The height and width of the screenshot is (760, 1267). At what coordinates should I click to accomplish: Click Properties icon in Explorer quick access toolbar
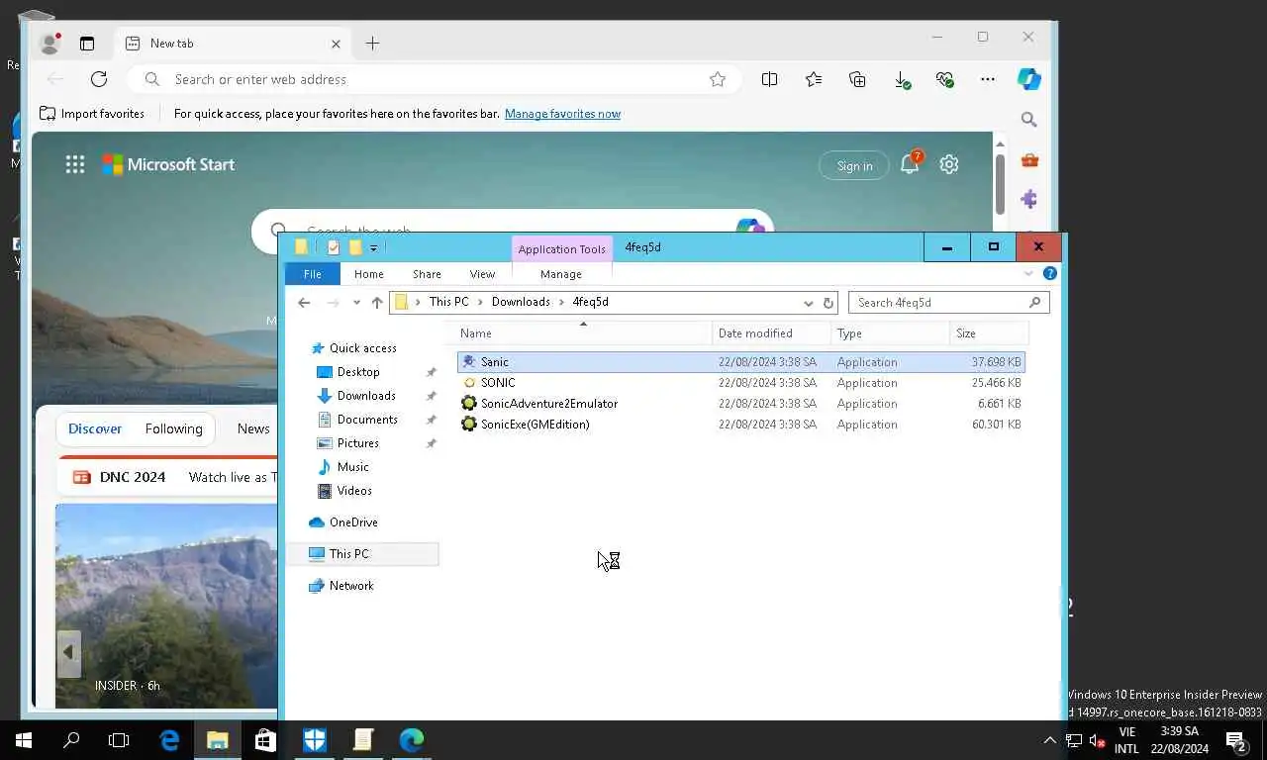click(334, 247)
